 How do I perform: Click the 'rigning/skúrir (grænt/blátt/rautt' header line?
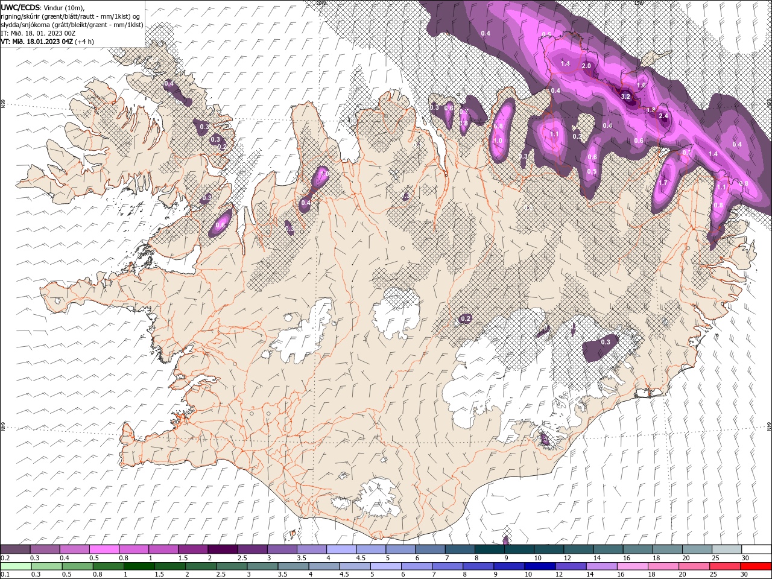(71, 16)
